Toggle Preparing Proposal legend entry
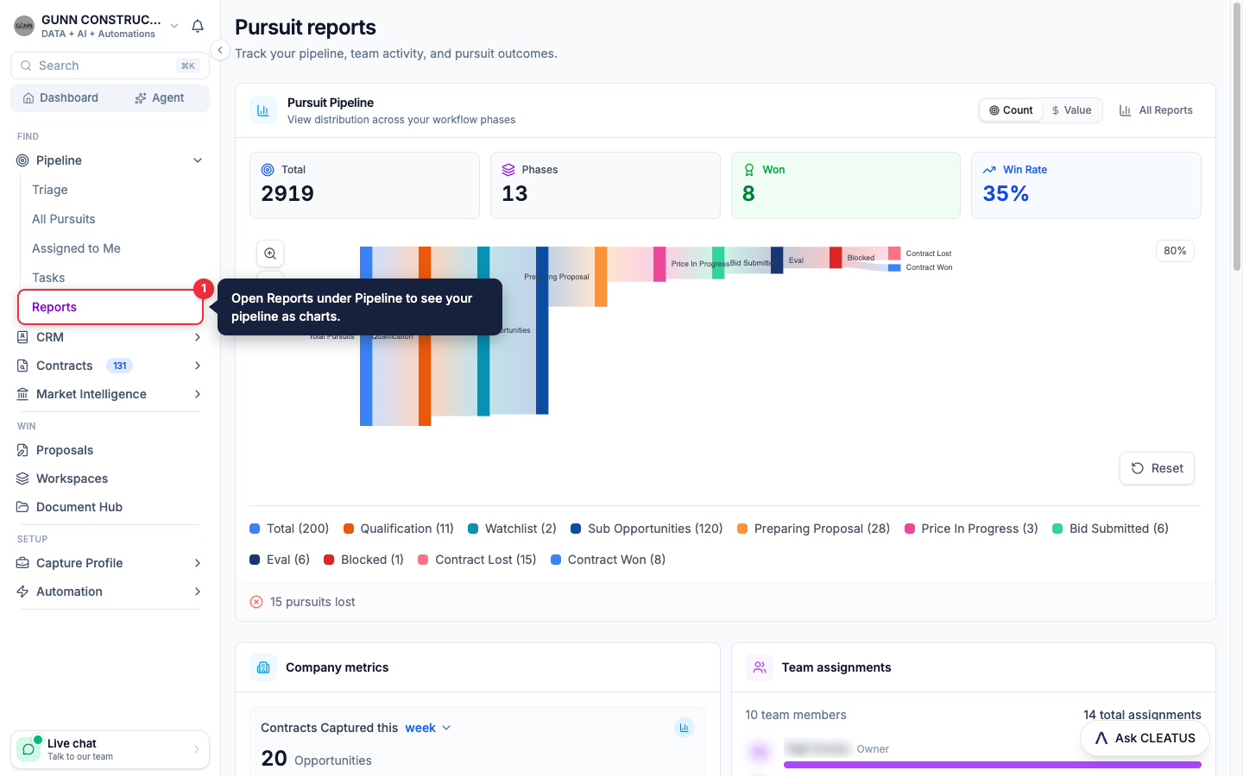 click(813, 529)
